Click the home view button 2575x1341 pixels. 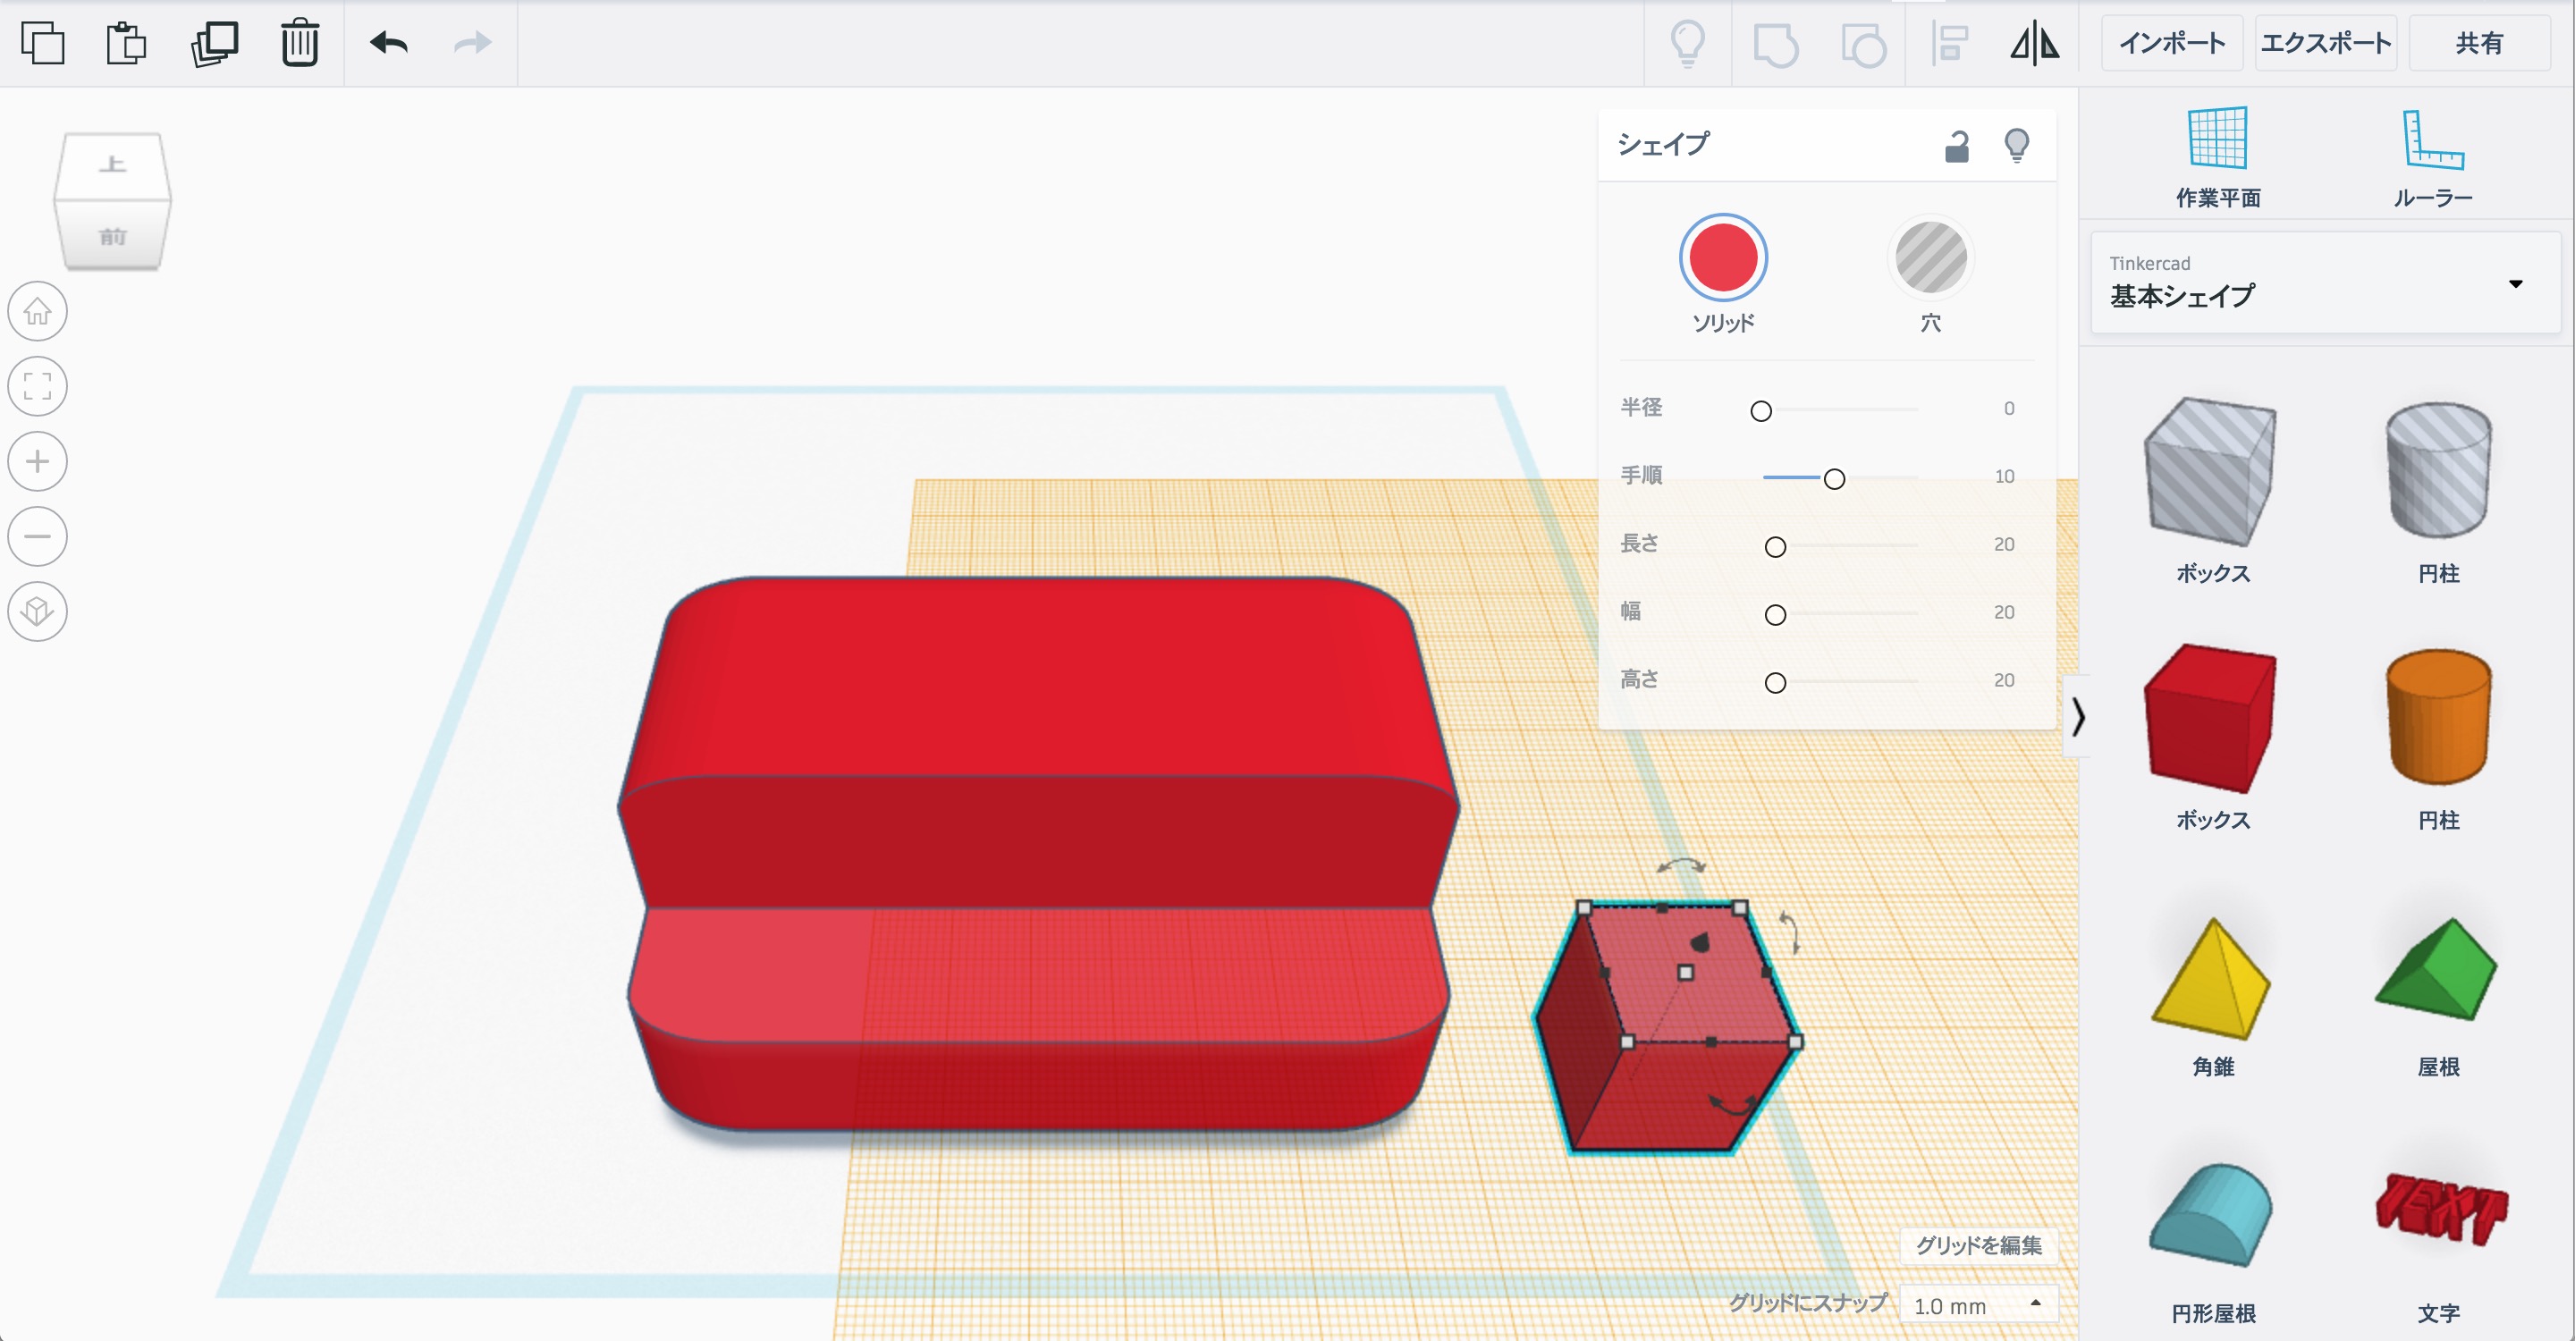(x=38, y=312)
